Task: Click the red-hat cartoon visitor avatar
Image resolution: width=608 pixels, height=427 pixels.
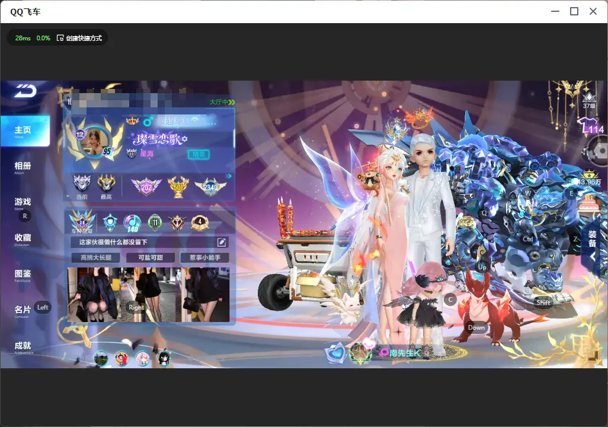Action: [121, 358]
